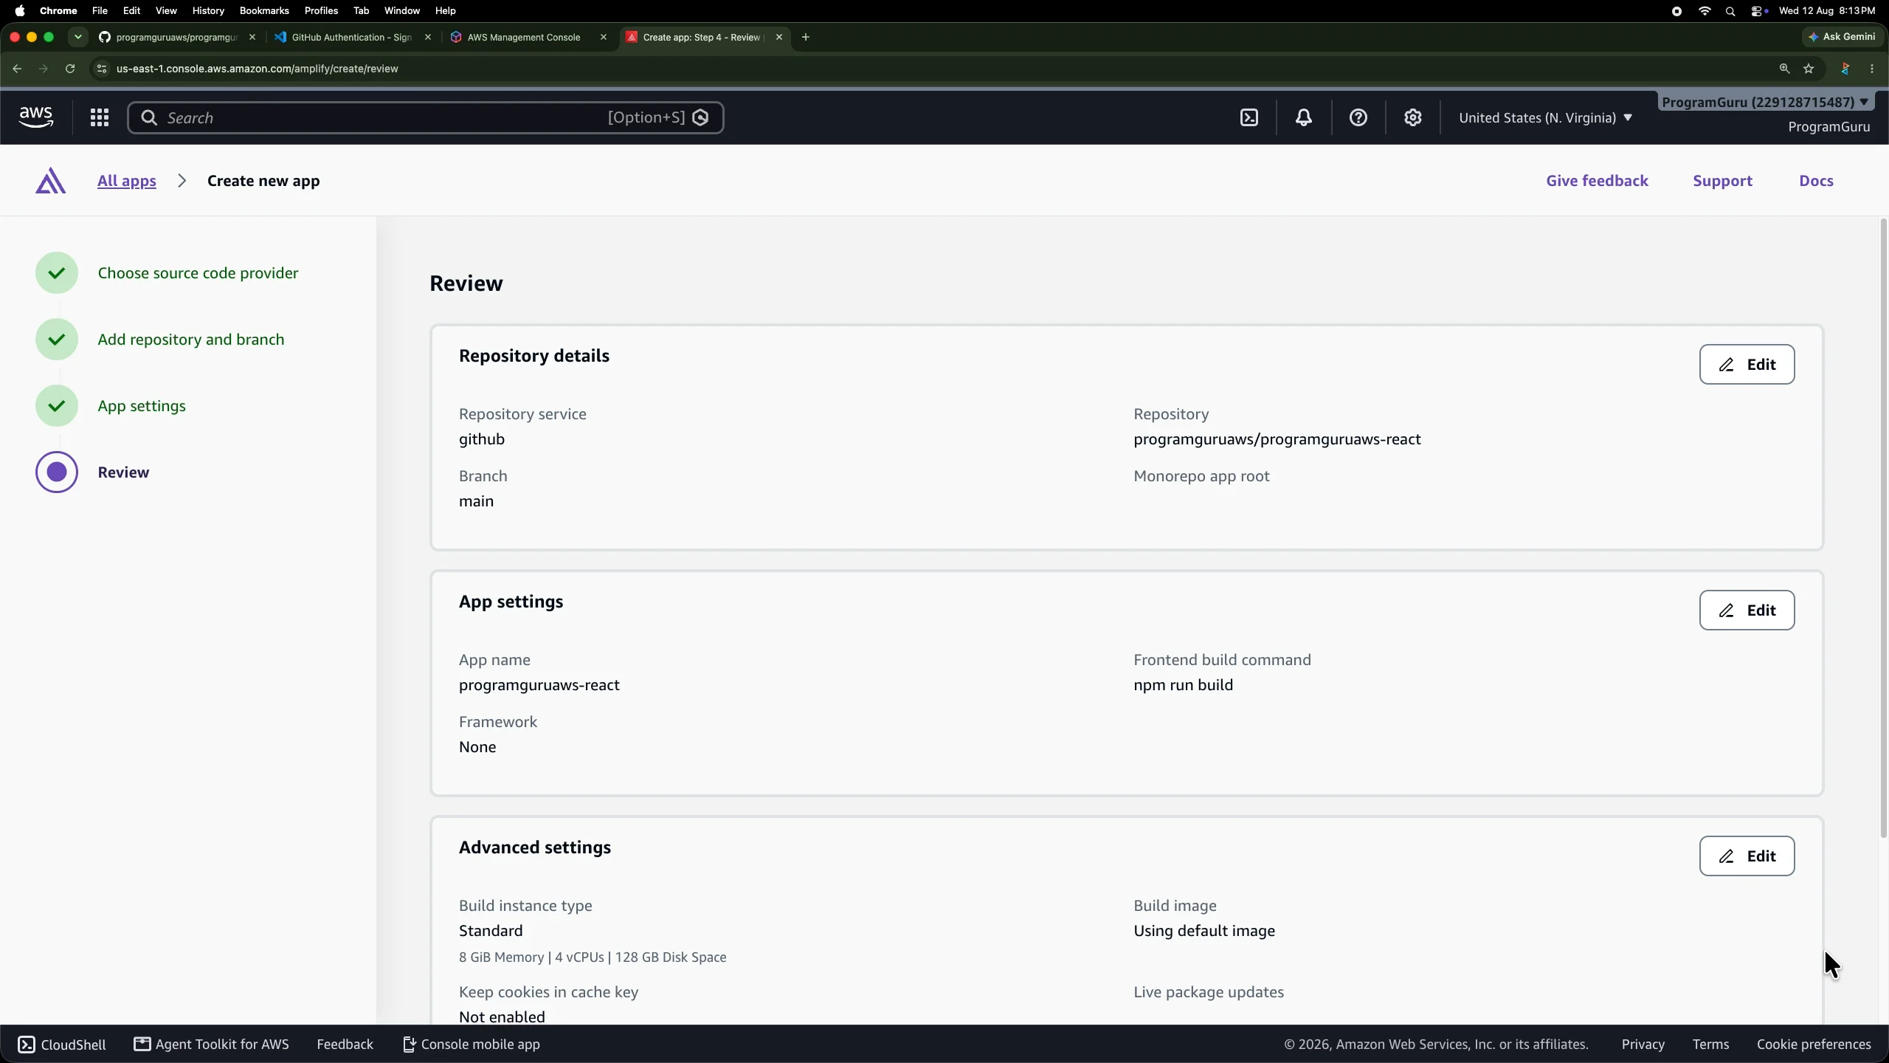Viewport: 1889px width, 1063px height.
Task: Click the Wi-Fi status icon
Action: click(1705, 11)
